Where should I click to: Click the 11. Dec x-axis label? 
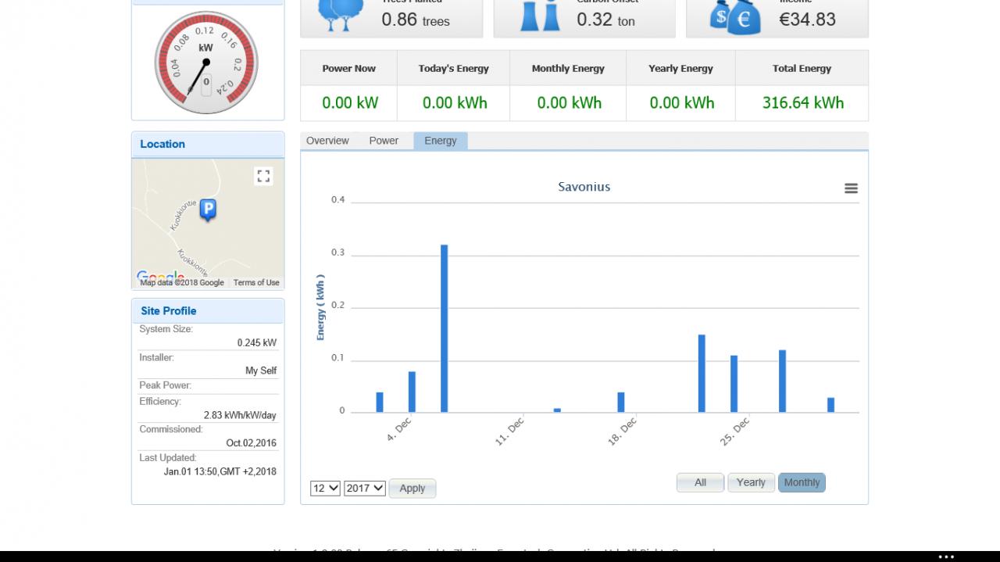pyautogui.click(x=509, y=431)
